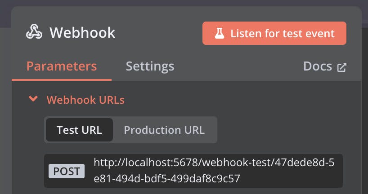Collapse the Webhook URLs chevron arrow
368x194 pixels.
[x=32, y=99]
